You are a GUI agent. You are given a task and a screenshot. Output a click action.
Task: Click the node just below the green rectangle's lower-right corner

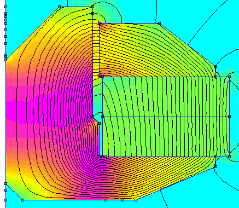(215, 166)
